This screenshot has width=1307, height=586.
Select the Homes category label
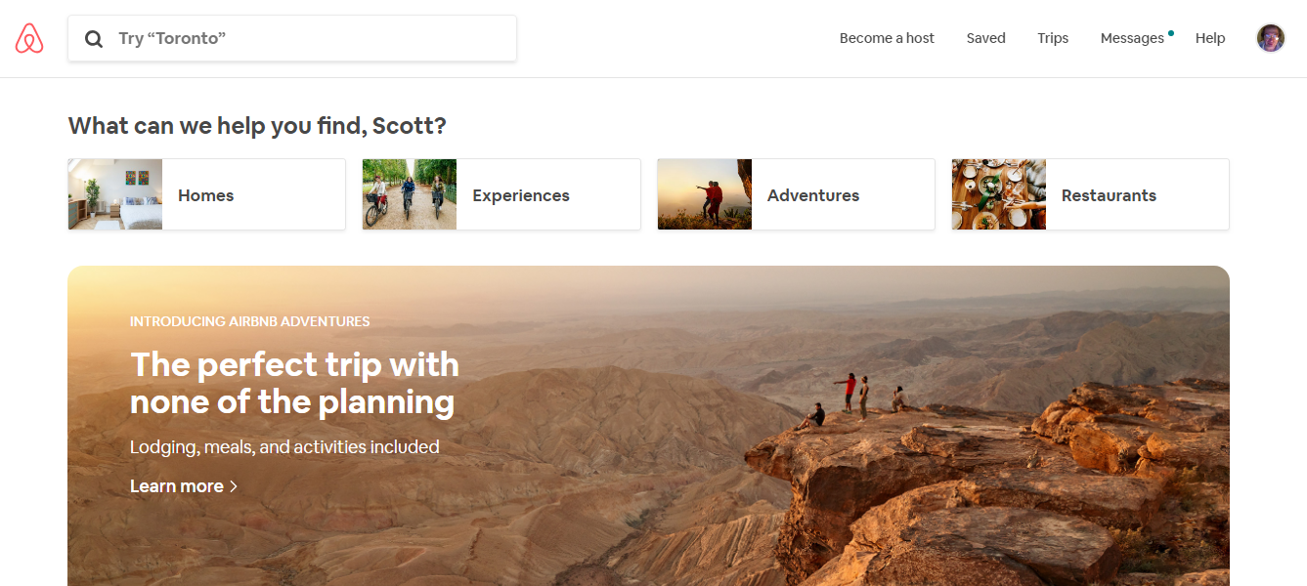coord(206,195)
